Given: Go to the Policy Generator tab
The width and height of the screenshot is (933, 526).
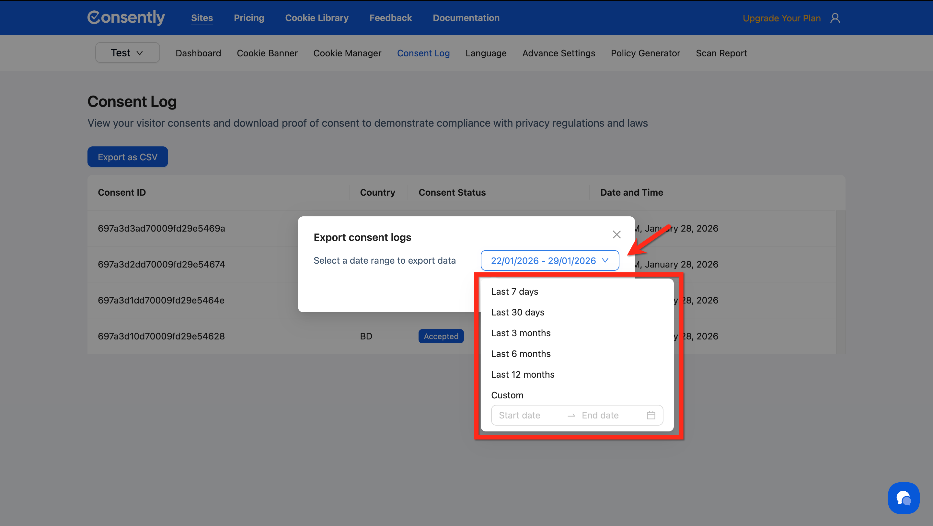Looking at the screenshot, I should 645,53.
